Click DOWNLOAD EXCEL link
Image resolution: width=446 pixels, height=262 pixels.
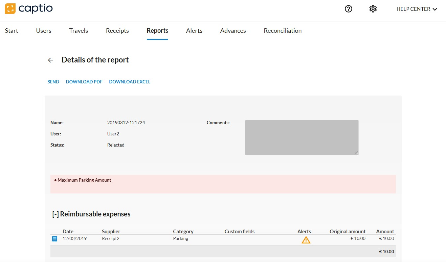(x=130, y=82)
